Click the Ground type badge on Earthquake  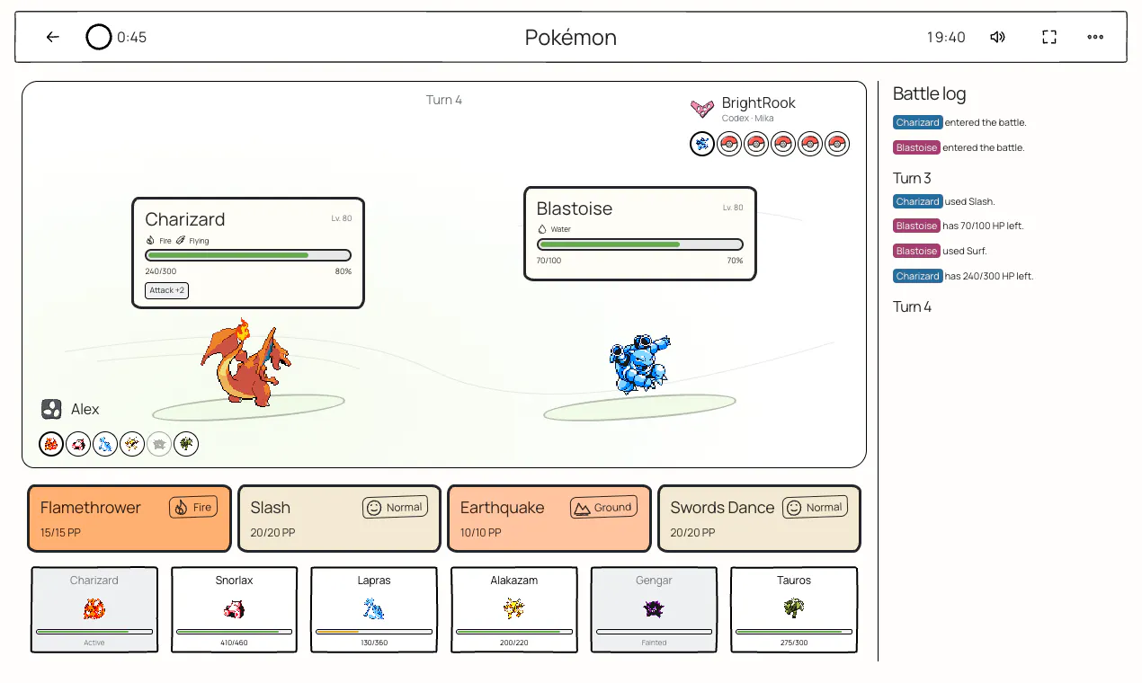click(x=603, y=508)
